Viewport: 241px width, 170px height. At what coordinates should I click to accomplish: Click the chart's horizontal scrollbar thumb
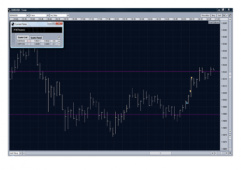(160, 153)
